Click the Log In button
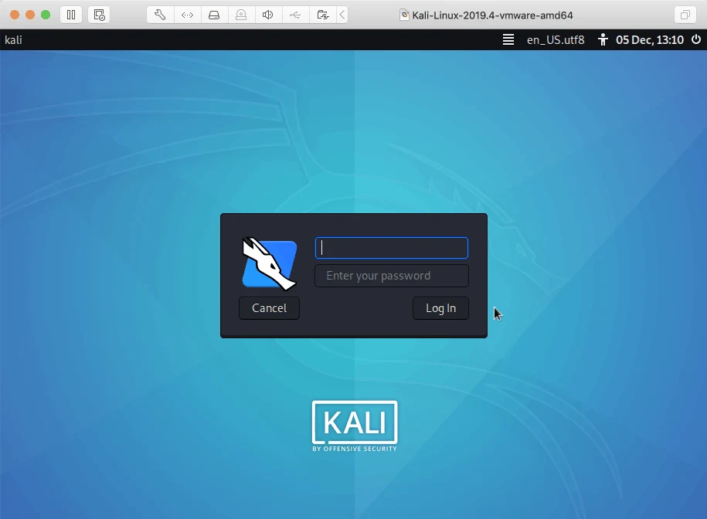 [x=440, y=308]
